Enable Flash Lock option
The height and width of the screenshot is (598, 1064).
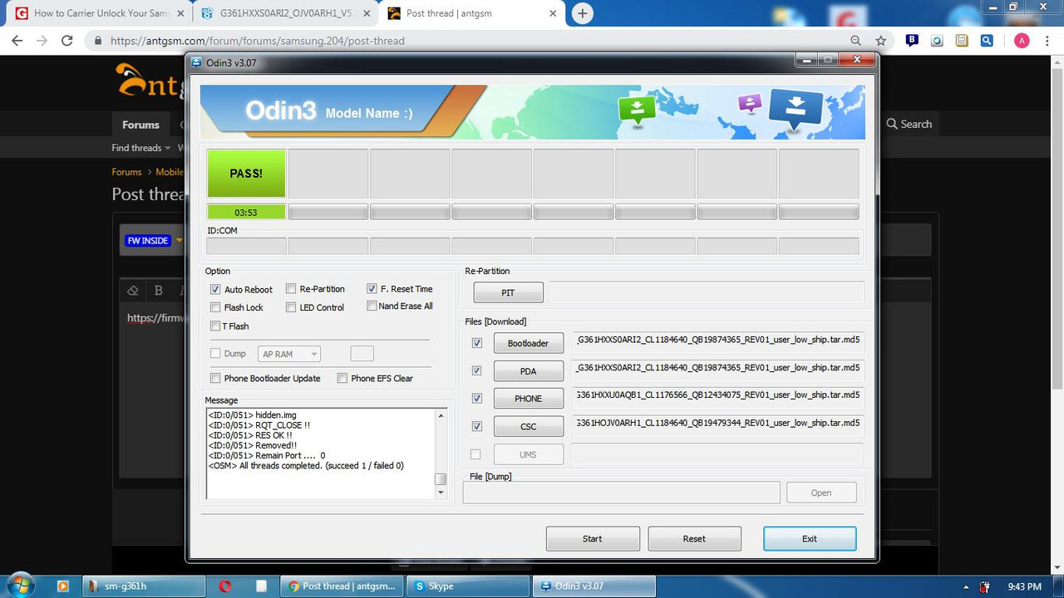tap(215, 307)
